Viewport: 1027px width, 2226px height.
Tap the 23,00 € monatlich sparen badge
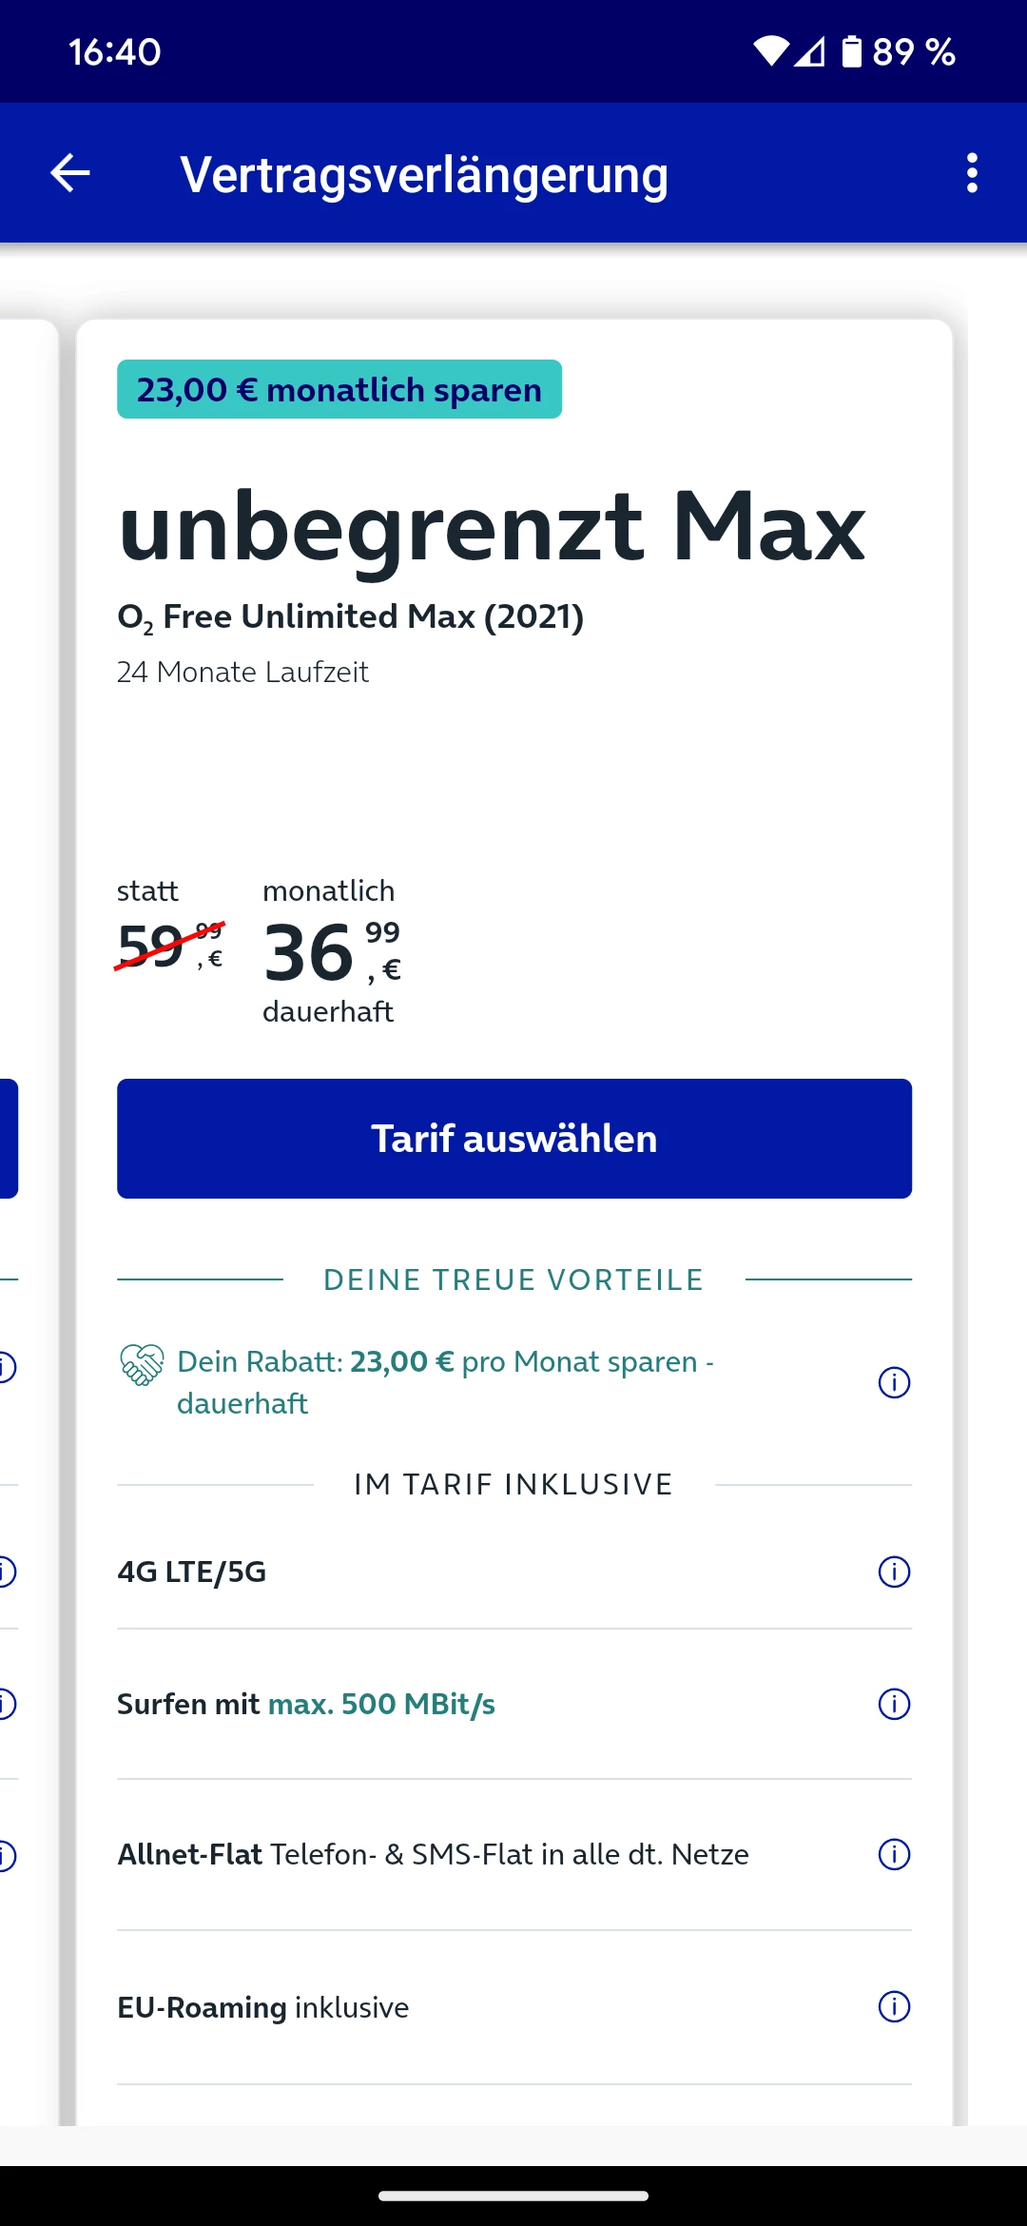pyautogui.click(x=339, y=390)
